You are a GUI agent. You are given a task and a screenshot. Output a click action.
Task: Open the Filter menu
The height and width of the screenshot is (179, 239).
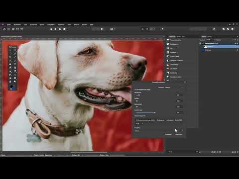click(69, 25)
